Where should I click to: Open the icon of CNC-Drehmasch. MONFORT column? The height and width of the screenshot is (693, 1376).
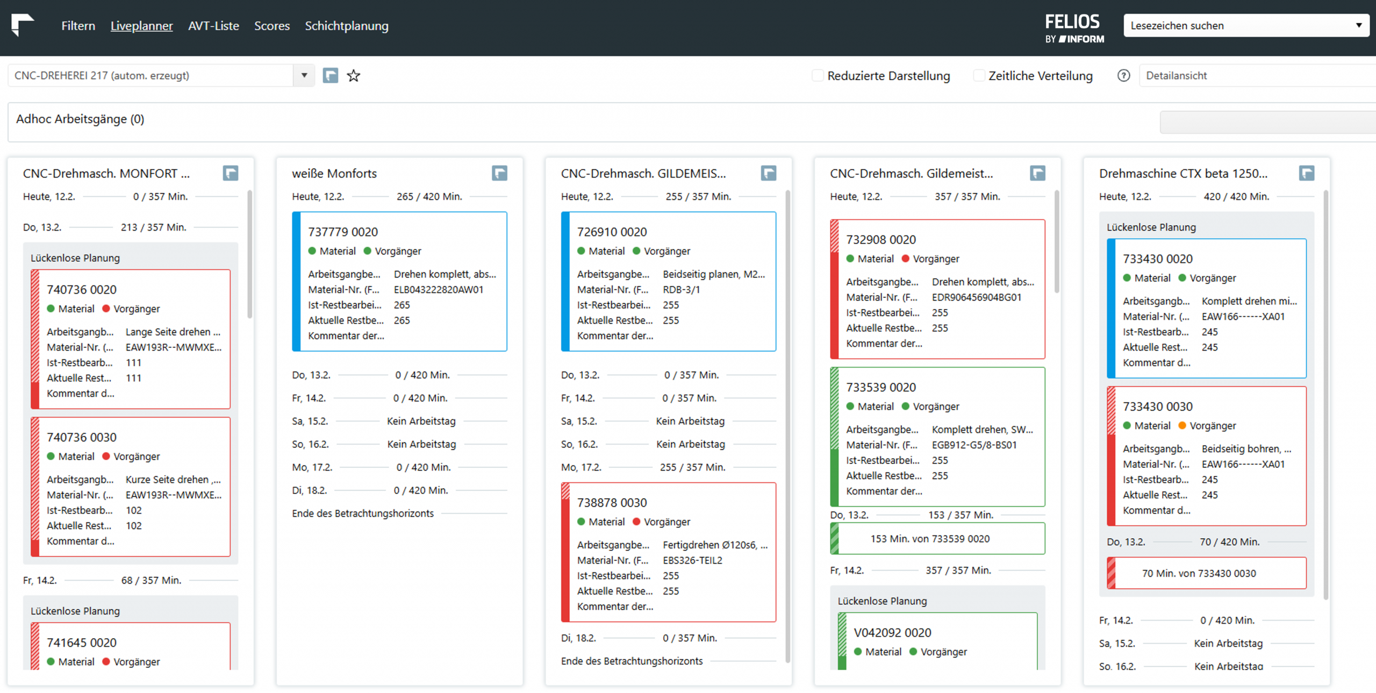point(231,173)
